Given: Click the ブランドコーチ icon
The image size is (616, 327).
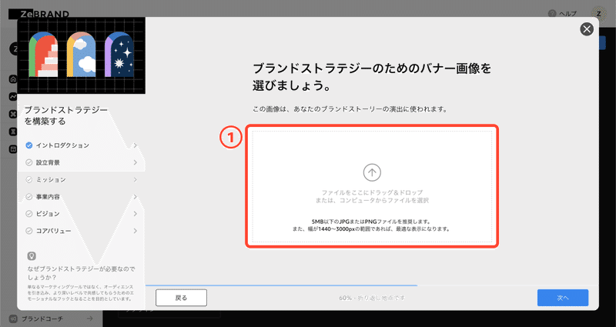Looking at the screenshot, I should click(13, 319).
